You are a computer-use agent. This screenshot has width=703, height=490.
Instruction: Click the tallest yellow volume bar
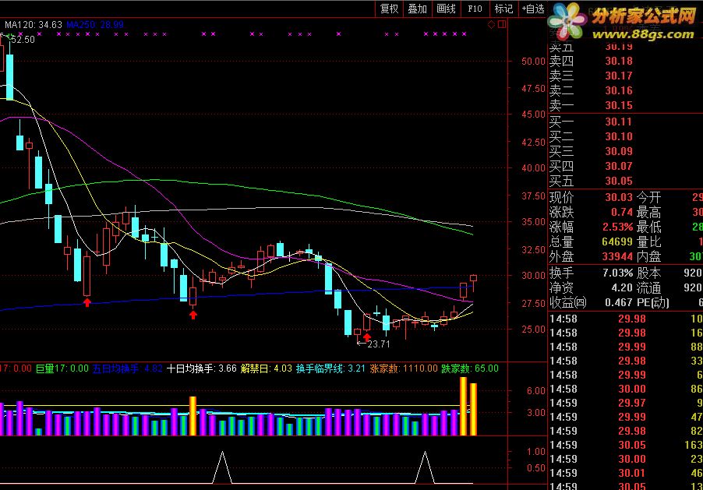463,406
